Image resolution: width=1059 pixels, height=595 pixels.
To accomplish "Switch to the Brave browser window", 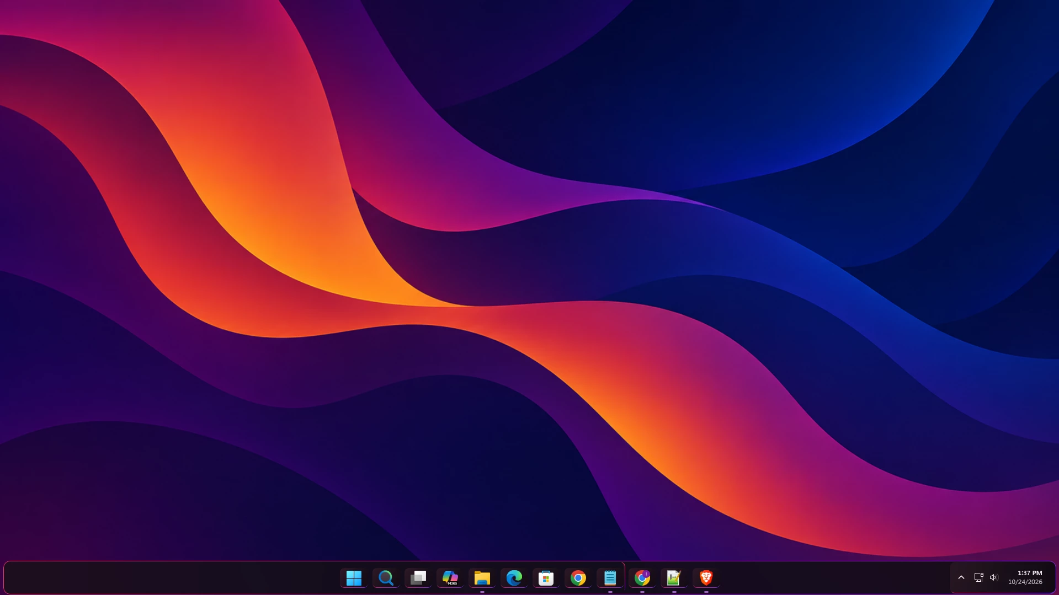I will pos(706,578).
